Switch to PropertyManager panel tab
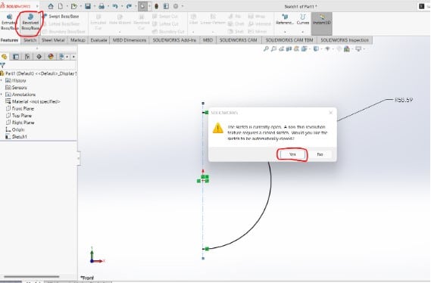This screenshot has height=283, width=431. [16, 57]
